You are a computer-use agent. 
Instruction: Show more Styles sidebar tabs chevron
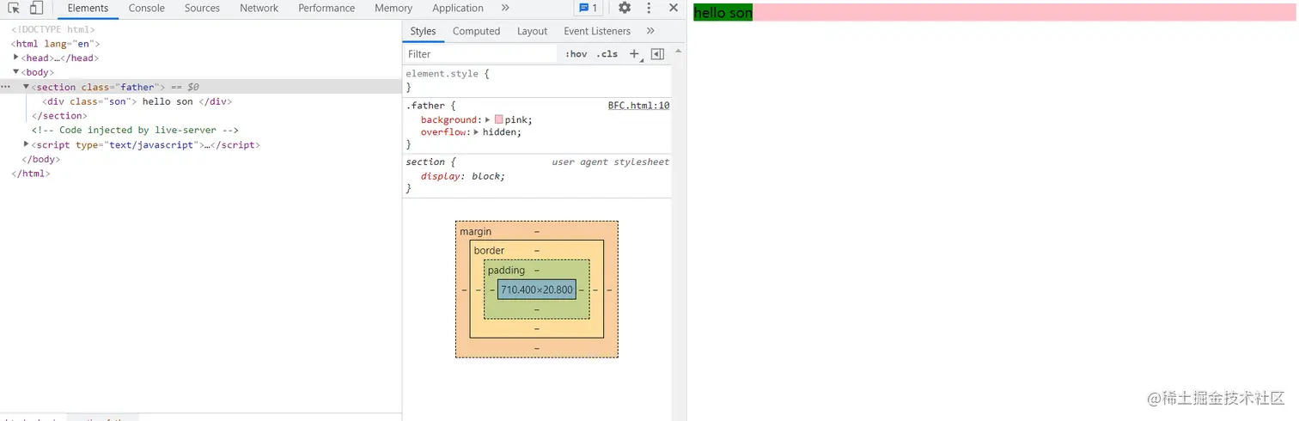pos(650,31)
